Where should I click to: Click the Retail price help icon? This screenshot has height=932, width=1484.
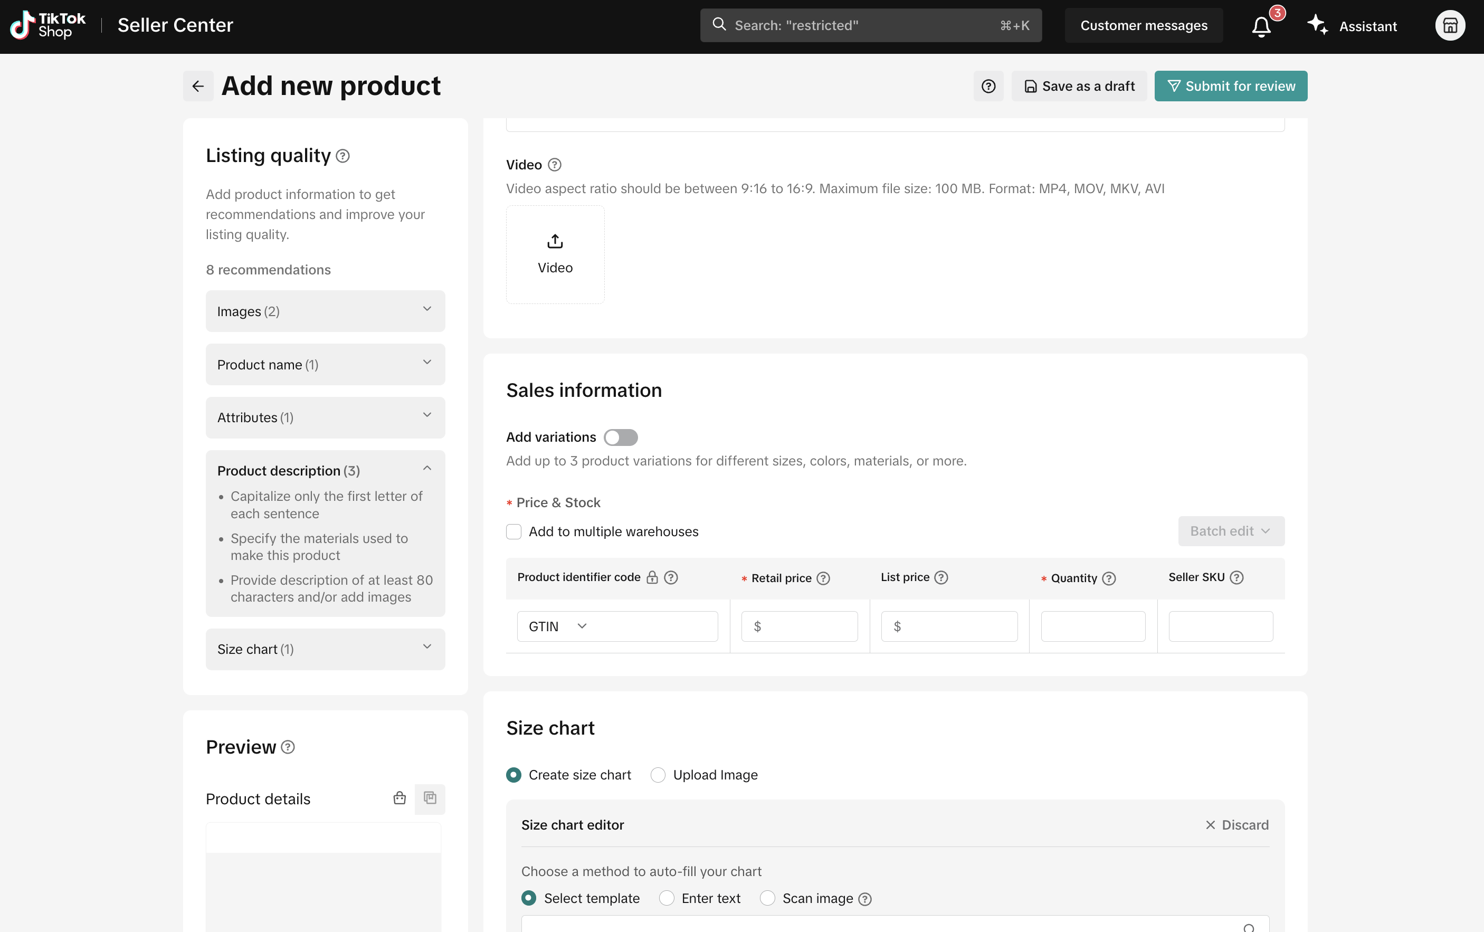[823, 578]
